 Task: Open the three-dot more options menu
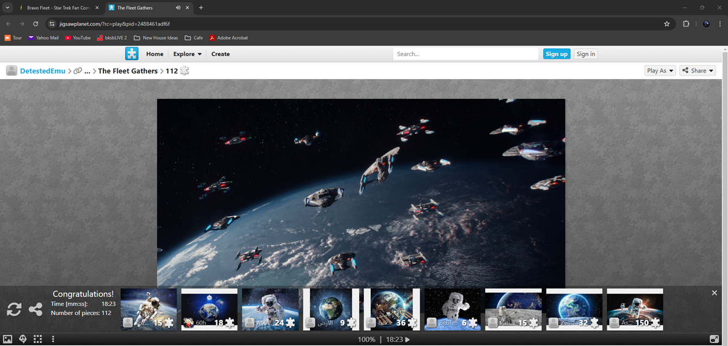[53, 339]
